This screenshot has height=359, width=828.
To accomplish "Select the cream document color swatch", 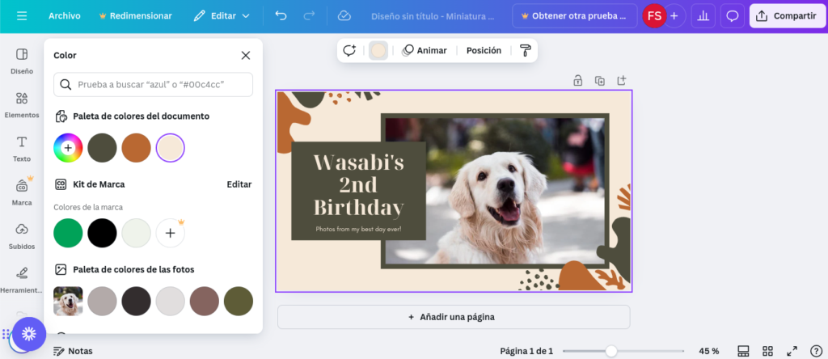I will (170, 148).
